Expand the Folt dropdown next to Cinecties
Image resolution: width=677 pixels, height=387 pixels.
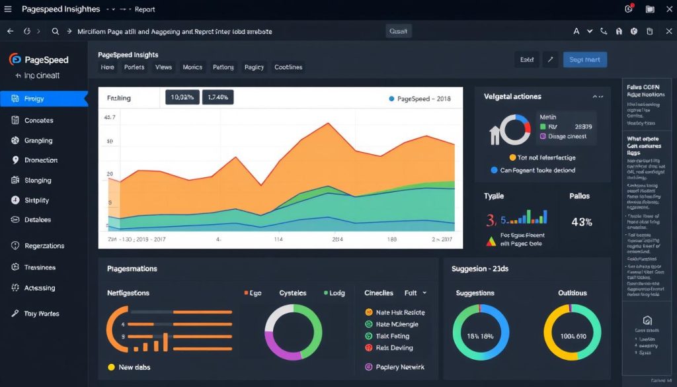click(424, 292)
